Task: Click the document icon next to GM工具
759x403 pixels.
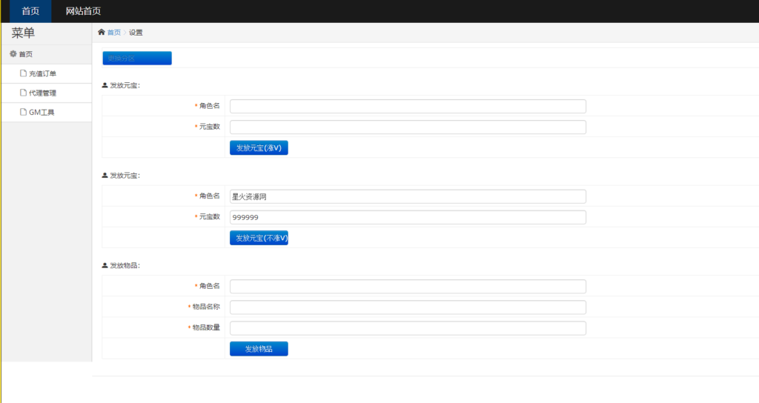Action: point(23,112)
